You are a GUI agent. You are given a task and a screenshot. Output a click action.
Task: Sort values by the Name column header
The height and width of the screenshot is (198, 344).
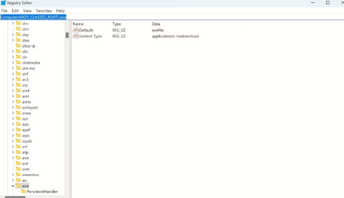(x=78, y=24)
